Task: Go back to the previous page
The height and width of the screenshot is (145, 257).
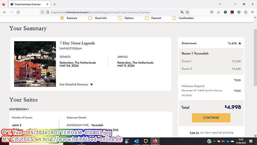Action: [4, 12]
